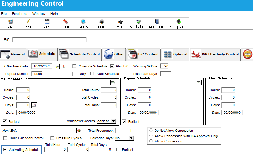The image size is (253, 157).
Task: Click the Compliance toolbar icon
Action: pyautogui.click(x=179, y=22)
